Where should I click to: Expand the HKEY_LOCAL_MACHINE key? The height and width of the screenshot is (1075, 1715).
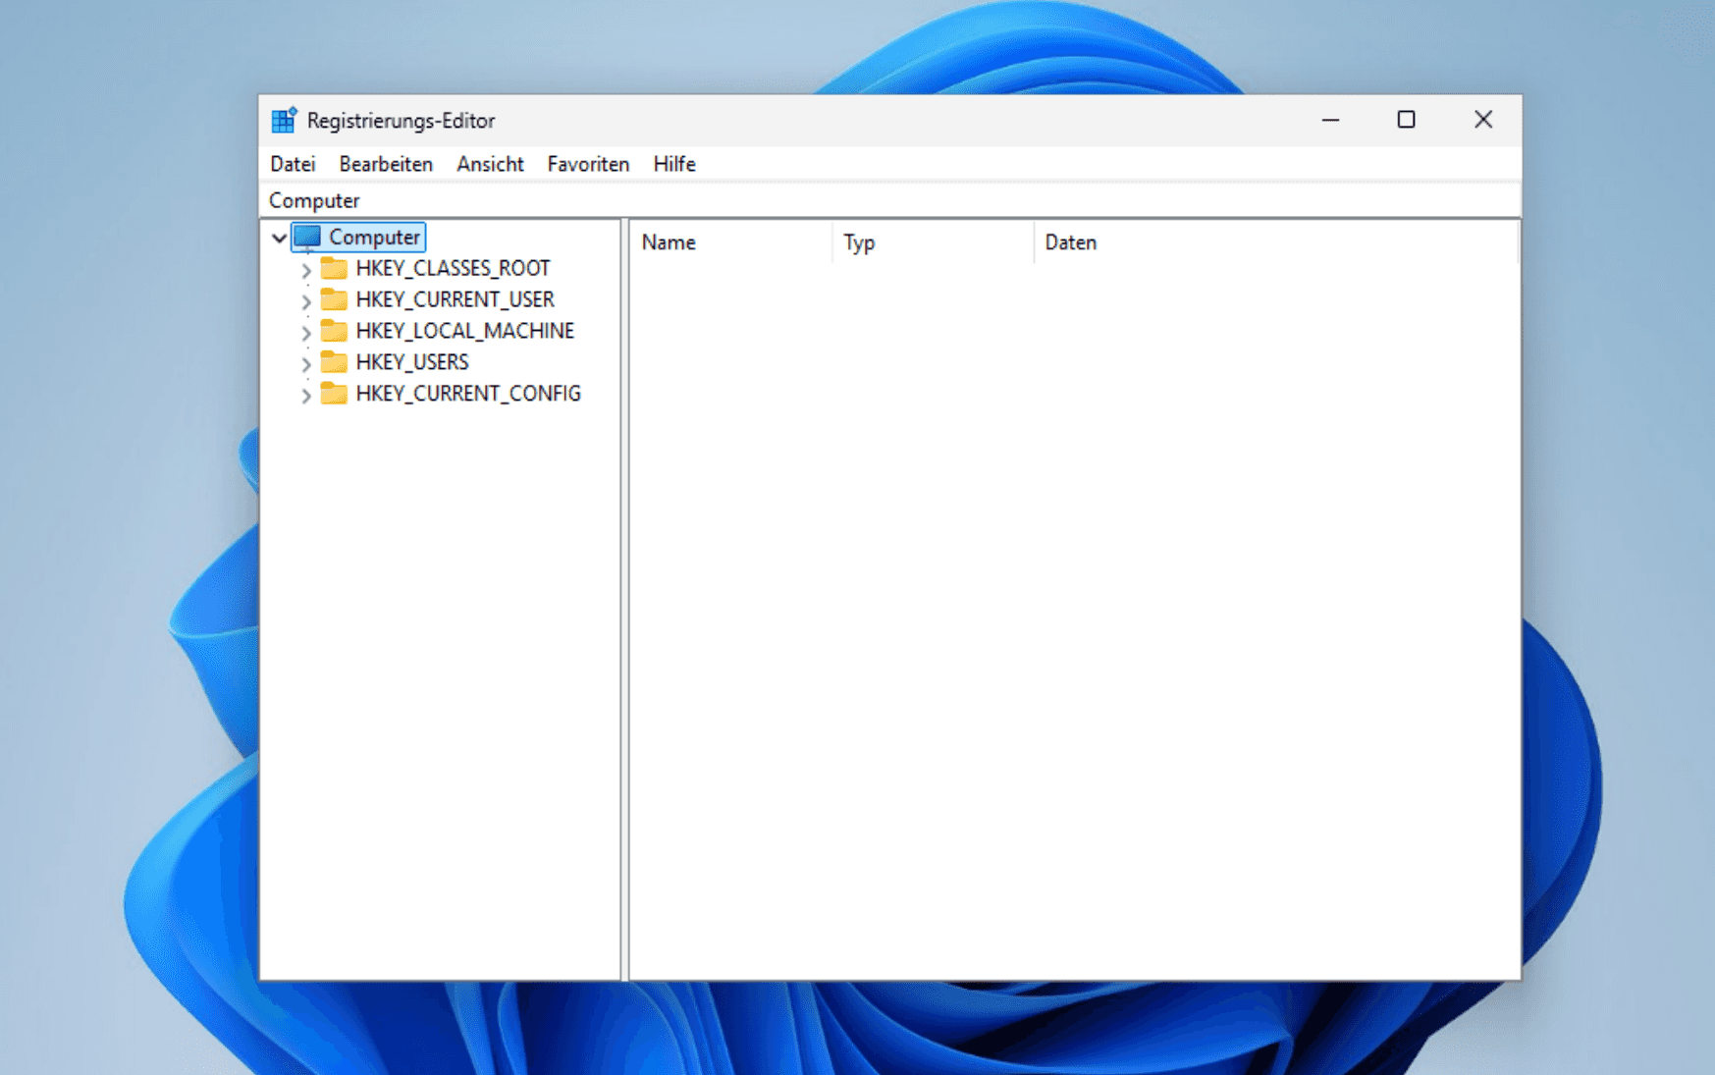[306, 333]
